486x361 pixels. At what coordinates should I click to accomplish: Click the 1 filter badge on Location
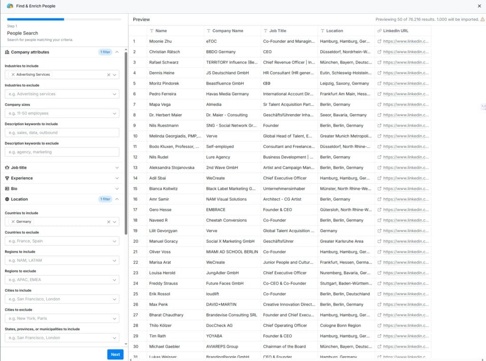click(x=105, y=199)
